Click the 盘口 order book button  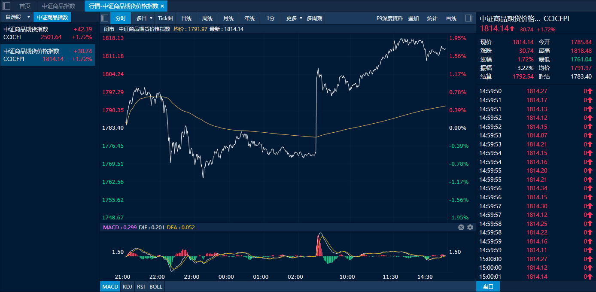coord(489,286)
